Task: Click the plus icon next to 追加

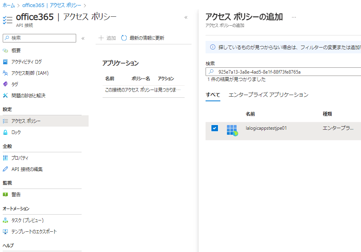Action: [101, 38]
